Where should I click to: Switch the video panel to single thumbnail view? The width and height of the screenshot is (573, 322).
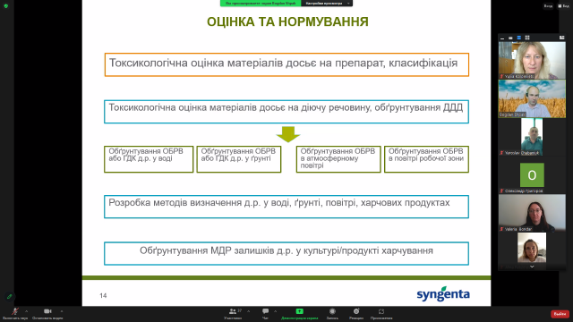click(510, 38)
